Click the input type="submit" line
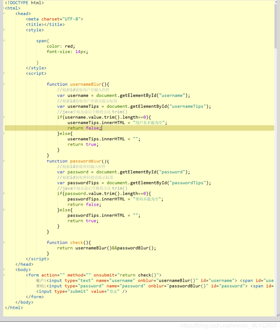The height and width of the screenshot is (332, 280). click(82, 291)
